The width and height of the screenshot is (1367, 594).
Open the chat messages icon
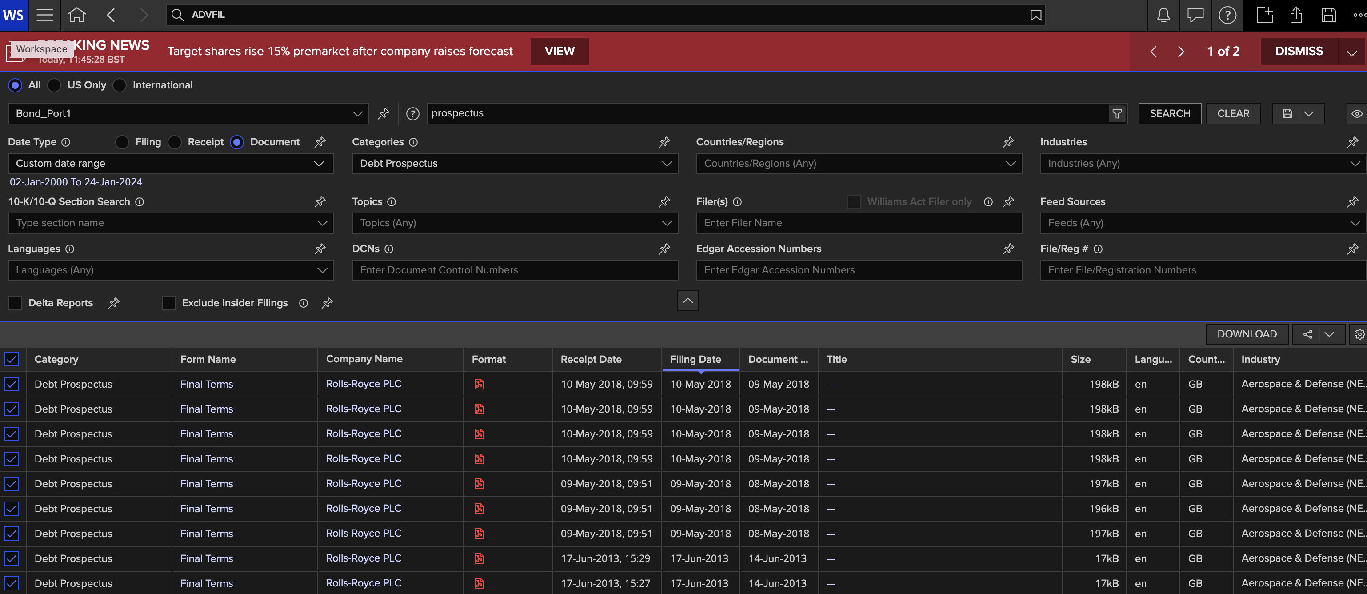pos(1195,15)
